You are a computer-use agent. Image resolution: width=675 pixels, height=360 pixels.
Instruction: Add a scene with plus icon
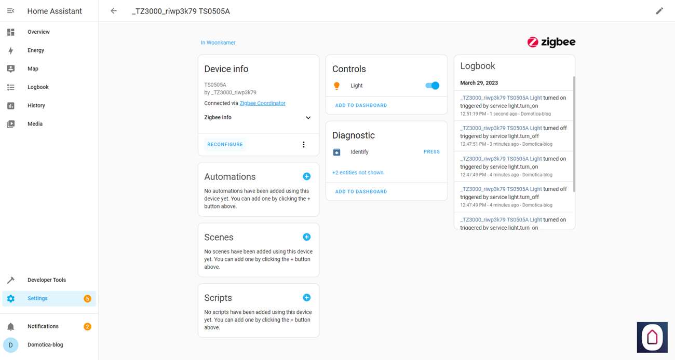pyautogui.click(x=306, y=237)
